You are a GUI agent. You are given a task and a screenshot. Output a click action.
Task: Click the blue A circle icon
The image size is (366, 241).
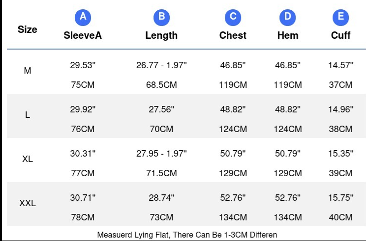coord(83,18)
